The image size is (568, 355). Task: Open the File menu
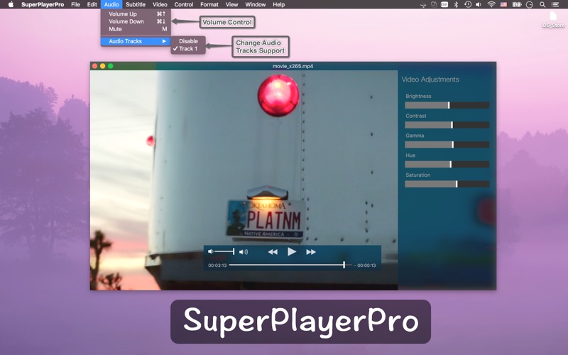[x=75, y=4]
